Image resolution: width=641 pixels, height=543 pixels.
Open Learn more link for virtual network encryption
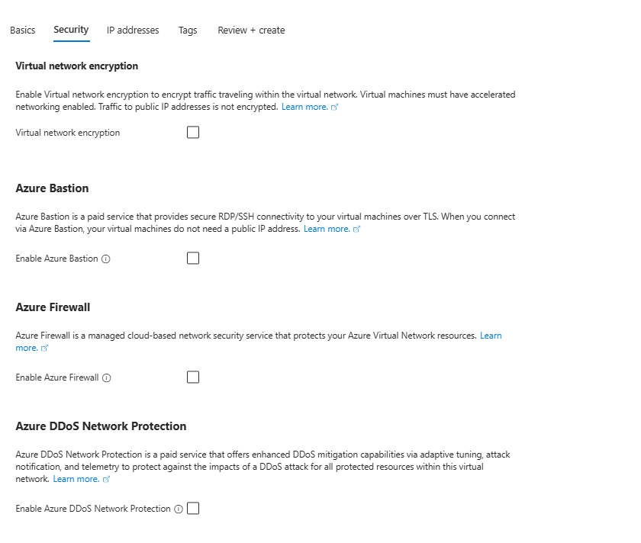click(304, 107)
